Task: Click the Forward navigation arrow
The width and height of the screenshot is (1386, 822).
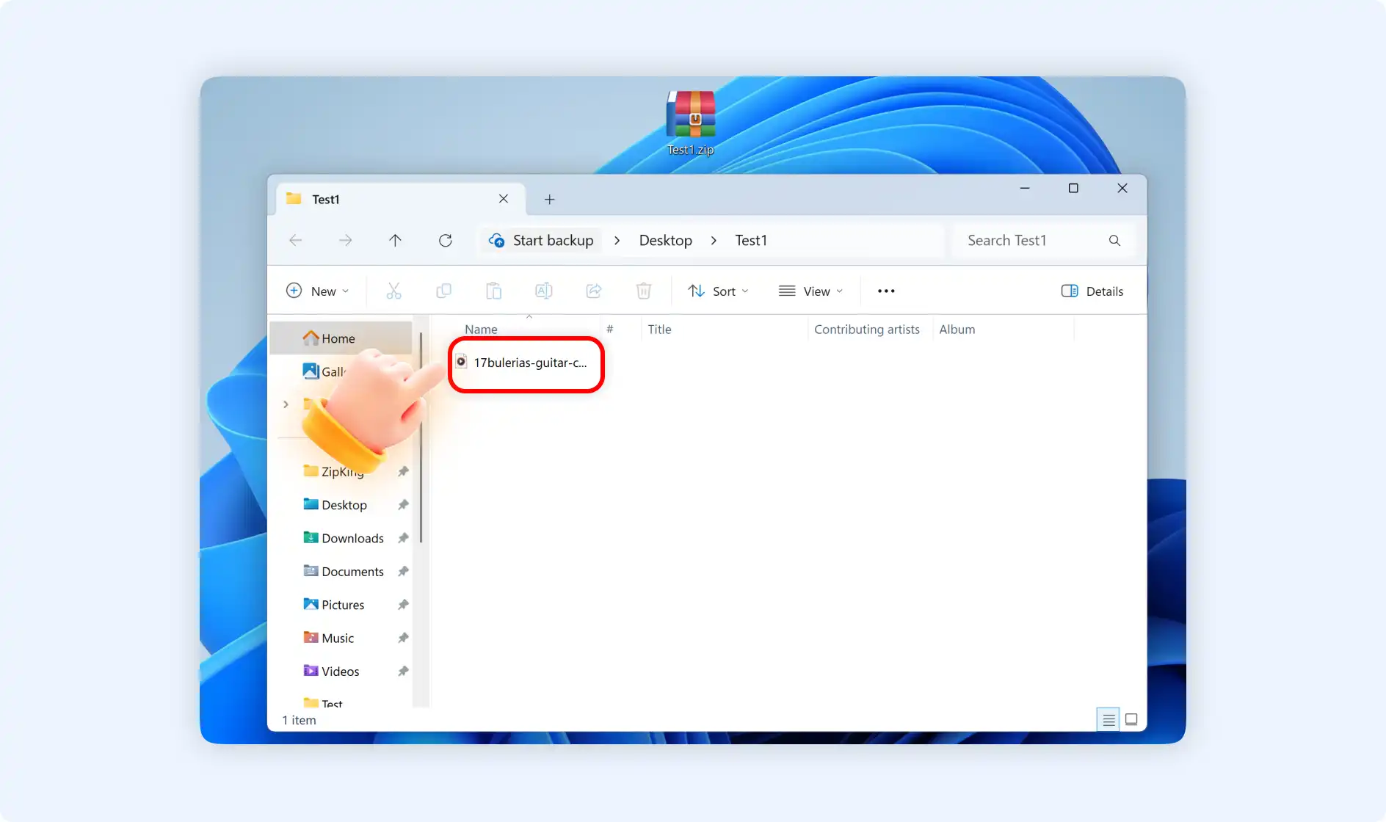Action: point(345,240)
